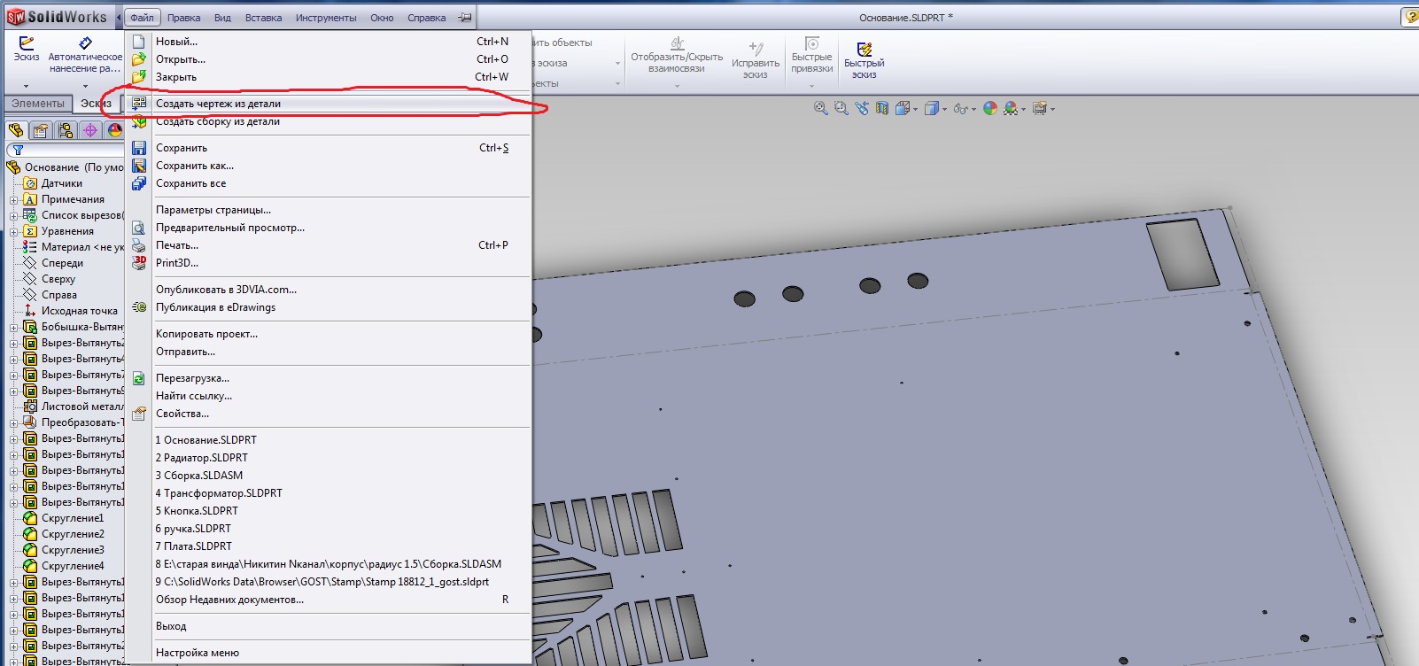This screenshot has height=666, width=1419.
Task: Click View Settings monitor icon
Action: pyautogui.click(x=1040, y=108)
